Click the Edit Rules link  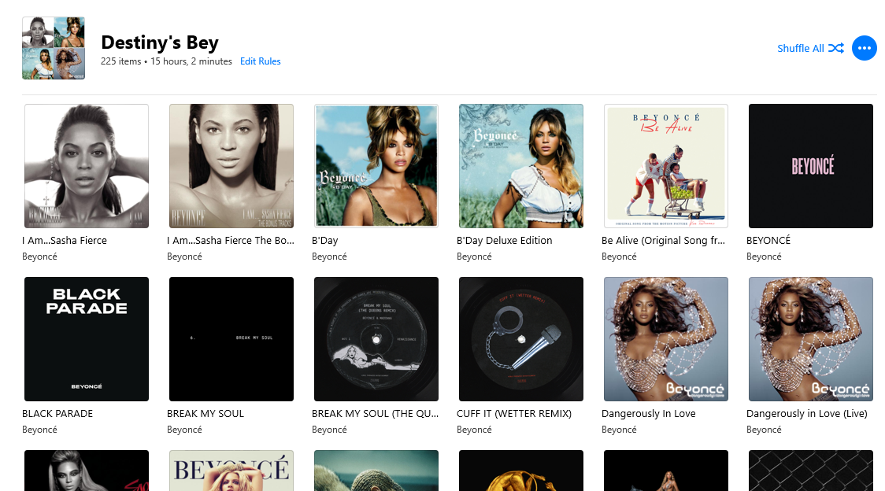(x=260, y=61)
